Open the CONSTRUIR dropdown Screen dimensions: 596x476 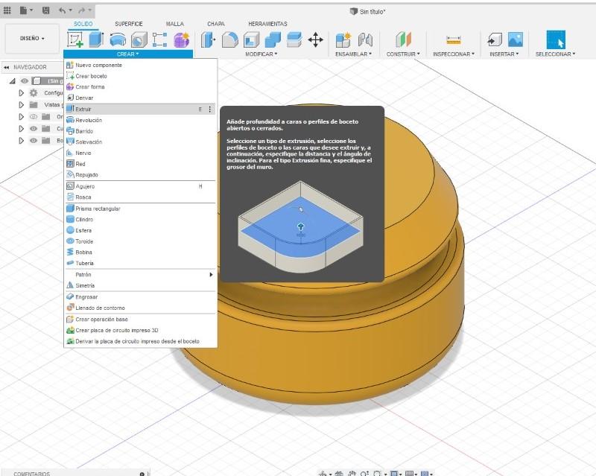click(403, 54)
